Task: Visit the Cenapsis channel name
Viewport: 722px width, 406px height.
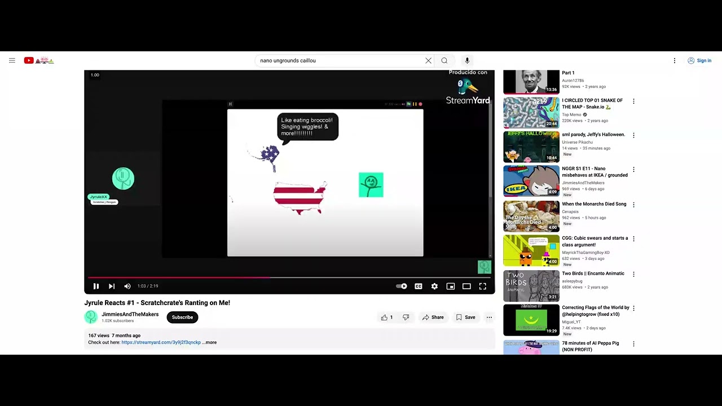Action: (x=570, y=211)
